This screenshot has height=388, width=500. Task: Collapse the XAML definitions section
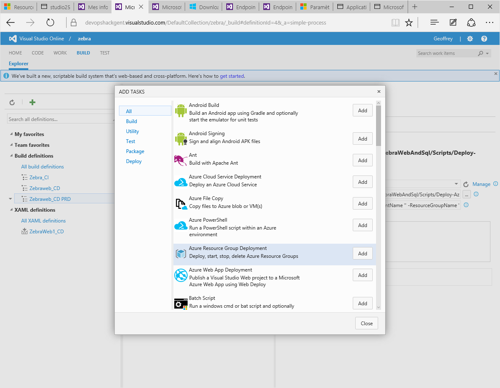[x=11, y=210]
